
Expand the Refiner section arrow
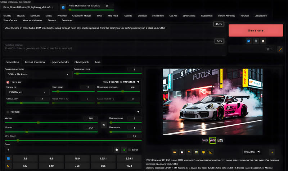pyautogui.click(x=138, y=112)
